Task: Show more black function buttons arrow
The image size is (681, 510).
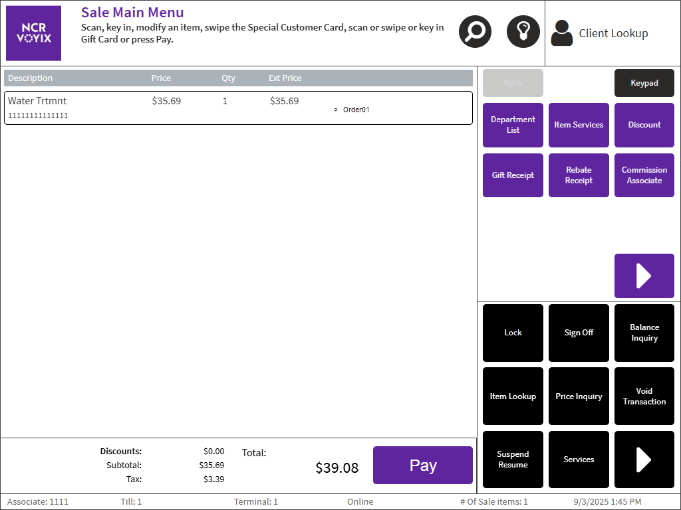Action: 644,460
